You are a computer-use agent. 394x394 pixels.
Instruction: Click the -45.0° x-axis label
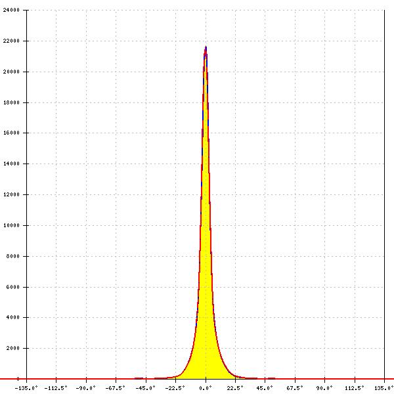146,388
